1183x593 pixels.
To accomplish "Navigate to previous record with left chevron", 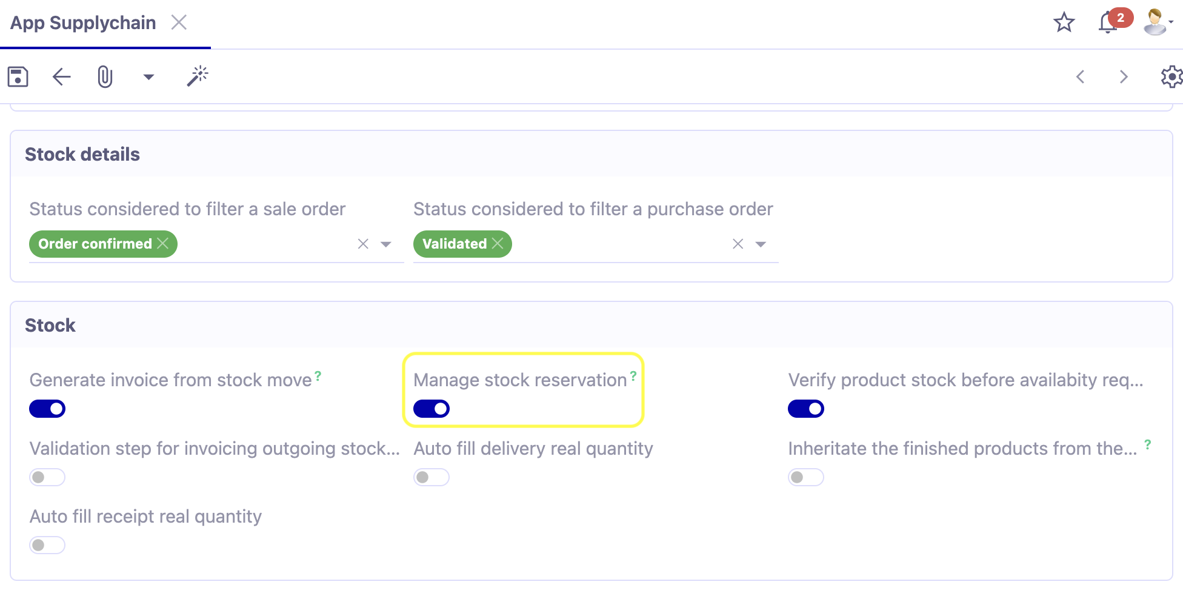I will coord(1080,77).
